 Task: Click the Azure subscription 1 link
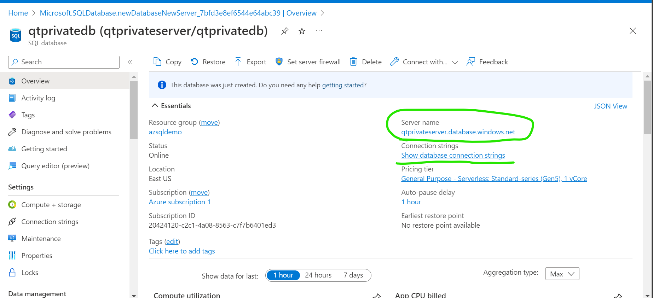(180, 202)
